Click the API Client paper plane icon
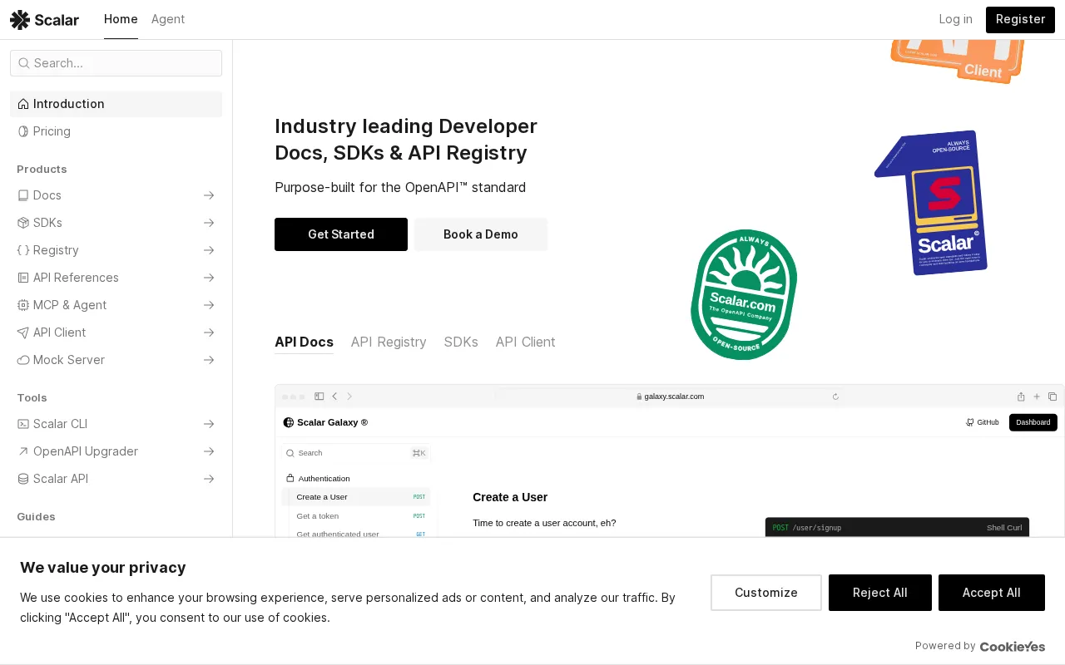1065x665 pixels. (x=23, y=332)
